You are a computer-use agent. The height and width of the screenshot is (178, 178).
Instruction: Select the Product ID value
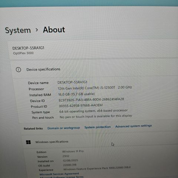point(81,106)
